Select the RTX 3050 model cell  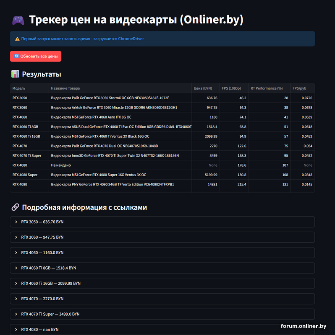[x=29, y=98]
